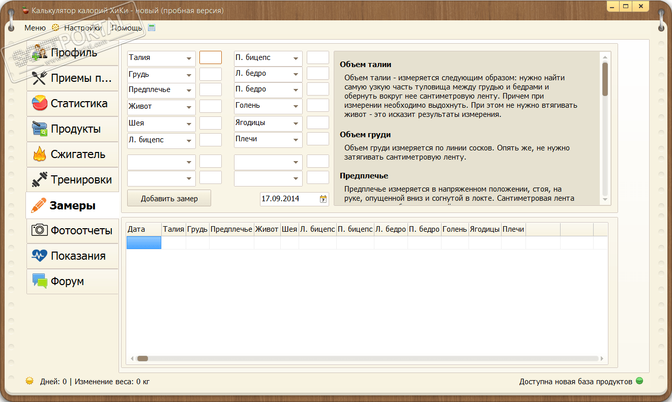
Task: Click the Плечи measurement value field
Action: click(x=318, y=139)
